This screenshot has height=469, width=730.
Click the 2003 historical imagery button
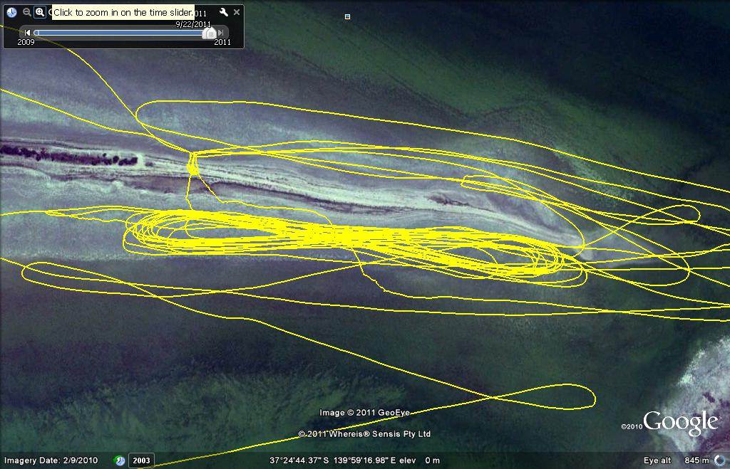pyautogui.click(x=141, y=460)
